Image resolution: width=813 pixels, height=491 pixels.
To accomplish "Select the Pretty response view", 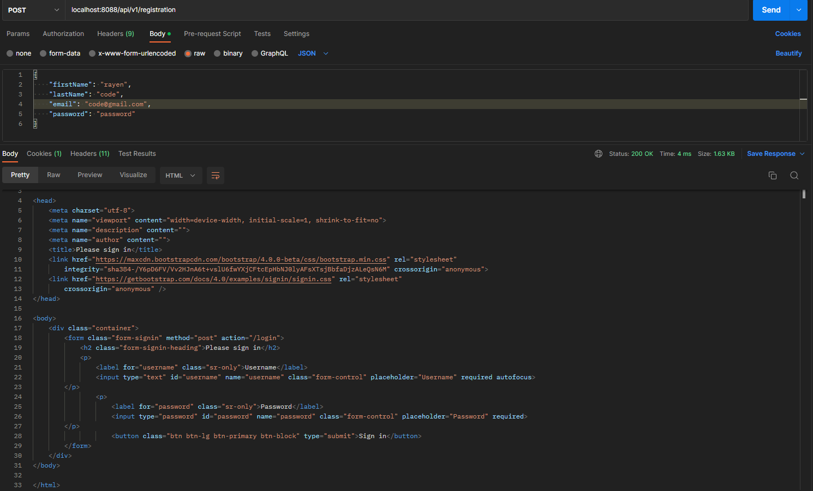I will tap(20, 175).
